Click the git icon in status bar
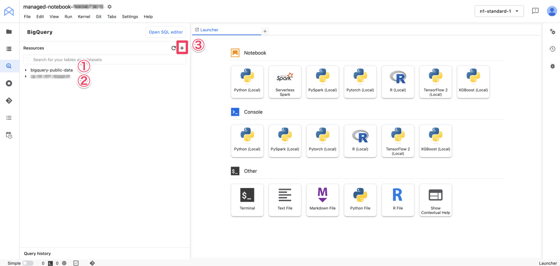Image resolution: width=560 pixels, height=266 pixels. point(92,263)
